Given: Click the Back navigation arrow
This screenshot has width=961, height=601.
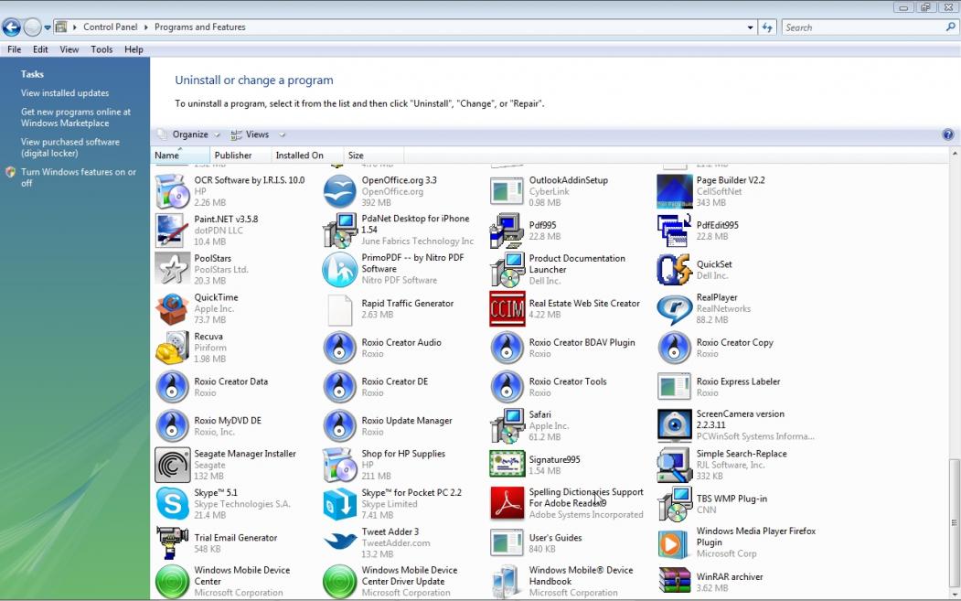Looking at the screenshot, I should click(11, 27).
